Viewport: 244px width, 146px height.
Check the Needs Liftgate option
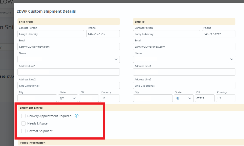pos(23,123)
